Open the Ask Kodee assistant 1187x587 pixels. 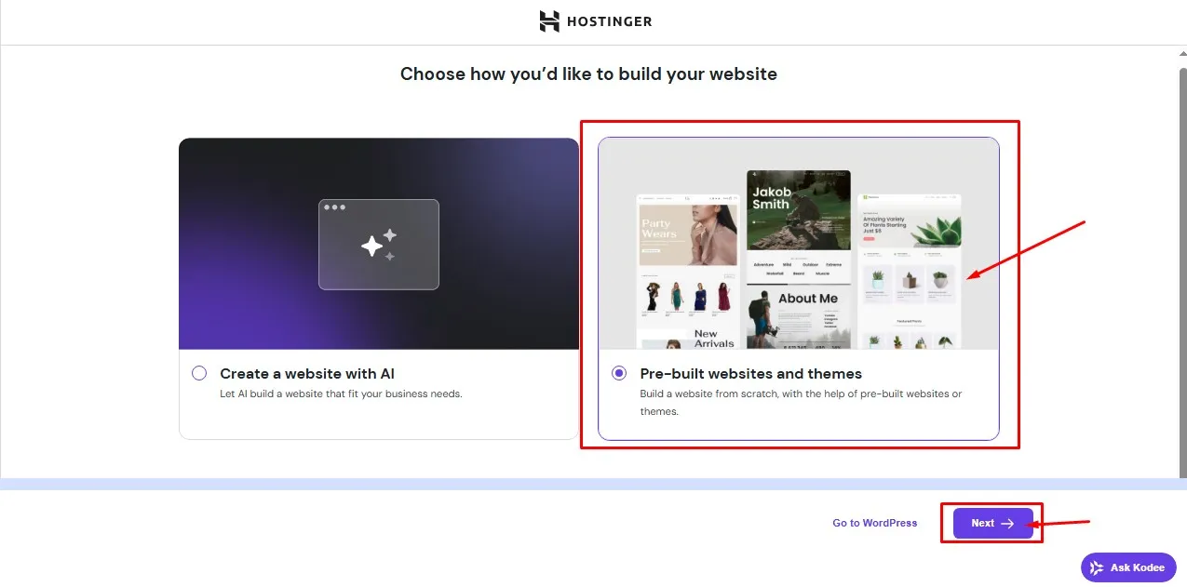pos(1128,567)
